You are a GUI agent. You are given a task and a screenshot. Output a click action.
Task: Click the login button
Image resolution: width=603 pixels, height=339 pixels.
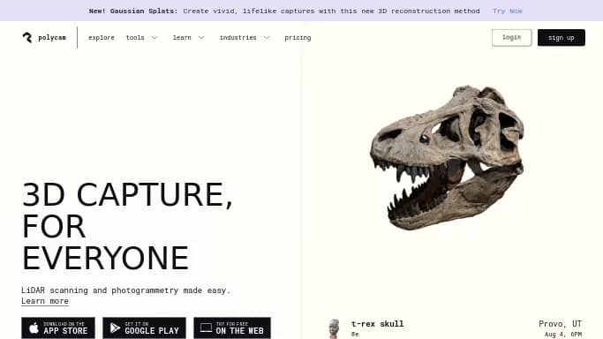(x=511, y=38)
